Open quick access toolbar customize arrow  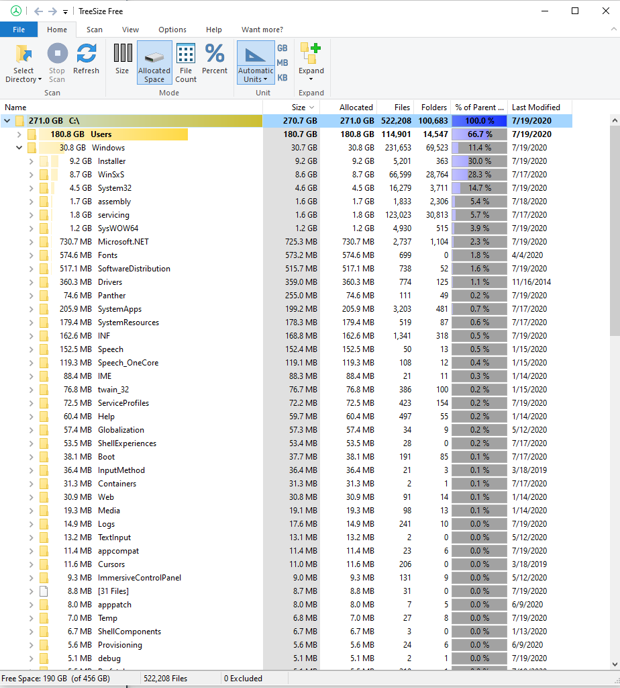(x=65, y=12)
